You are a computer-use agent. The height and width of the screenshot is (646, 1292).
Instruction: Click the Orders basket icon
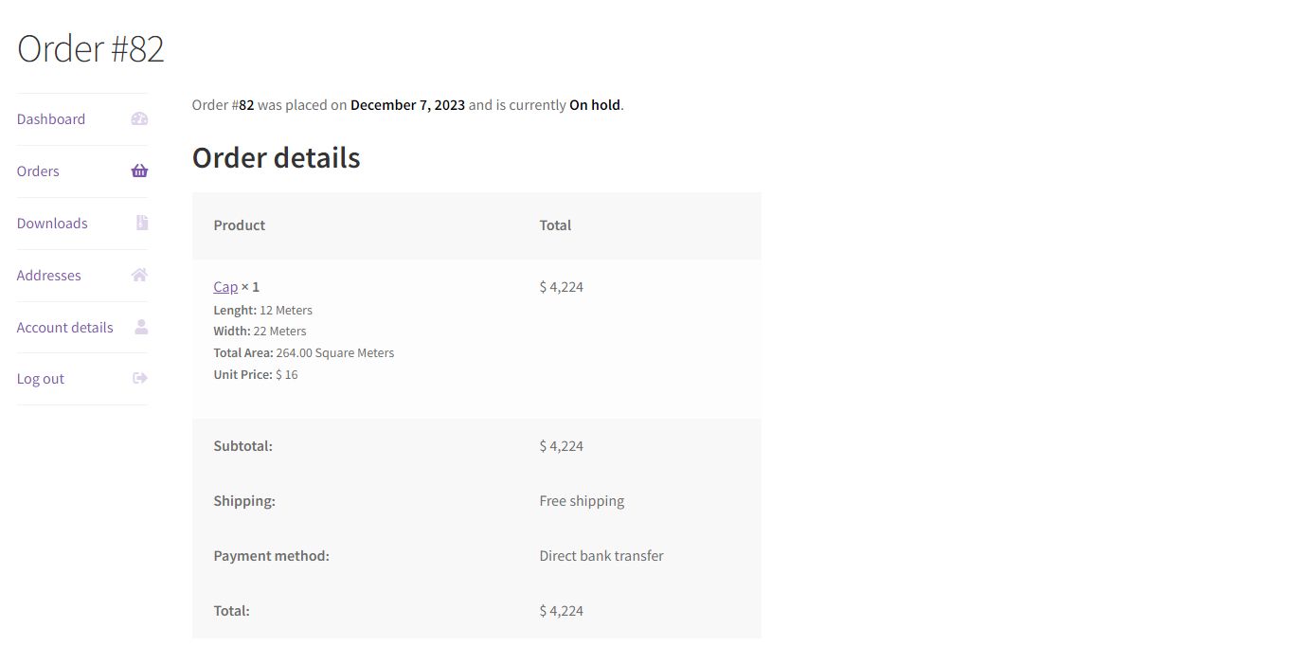[139, 171]
